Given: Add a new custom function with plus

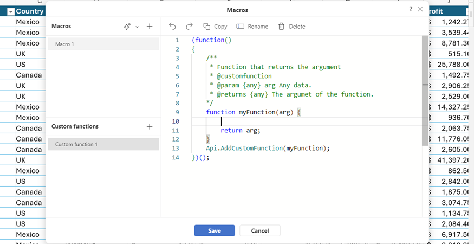Looking at the screenshot, I should (x=150, y=126).
